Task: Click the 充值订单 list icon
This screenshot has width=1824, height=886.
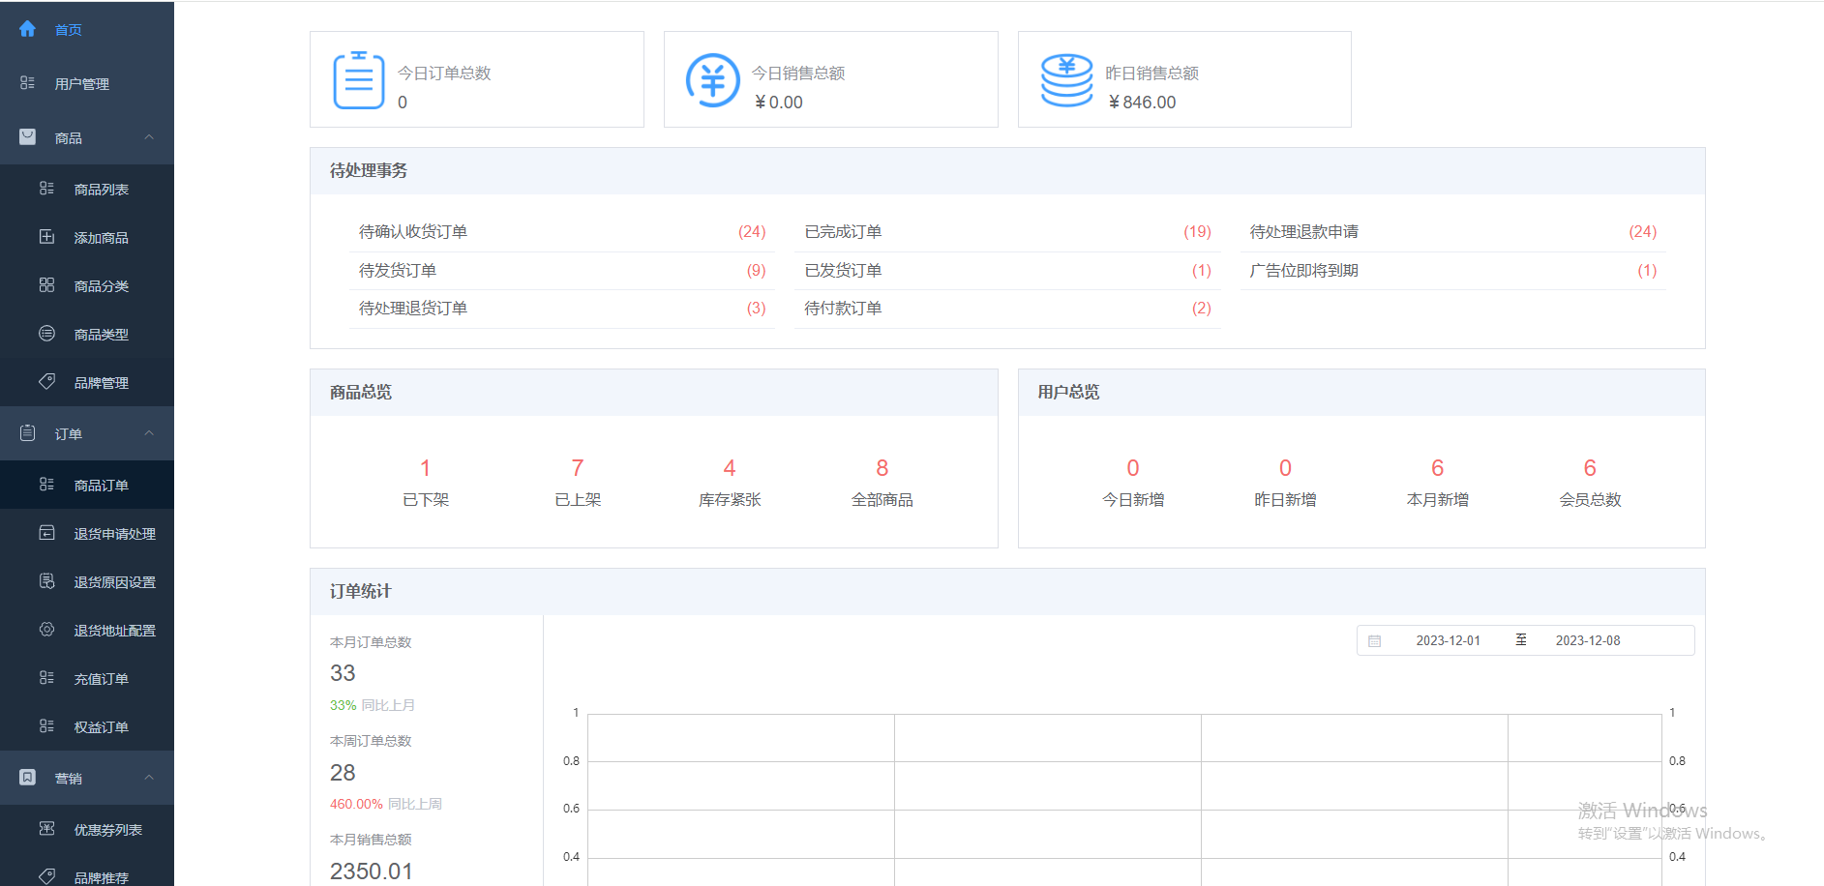Action: pos(46,678)
